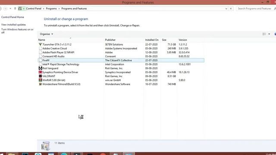Click win.rar GmbH publisher cell
This screenshot has width=276, height=155.
click(x=113, y=80)
